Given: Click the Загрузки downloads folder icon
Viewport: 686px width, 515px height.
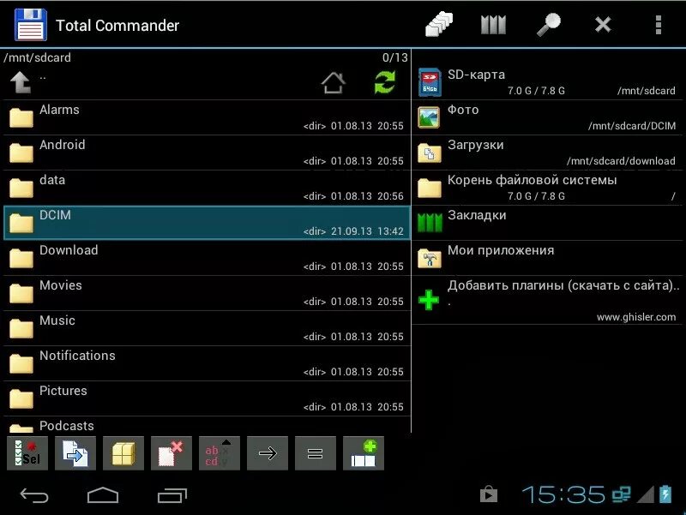Looking at the screenshot, I should 430,153.
